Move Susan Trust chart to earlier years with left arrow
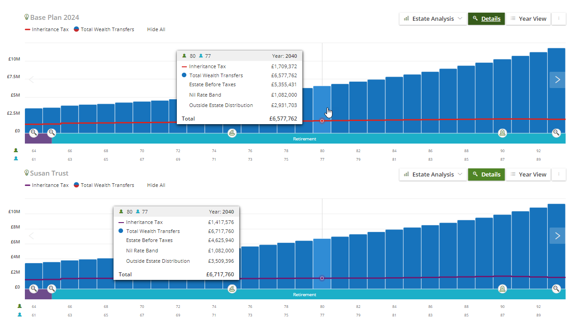This screenshot has width=569, height=321. point(32,236)
